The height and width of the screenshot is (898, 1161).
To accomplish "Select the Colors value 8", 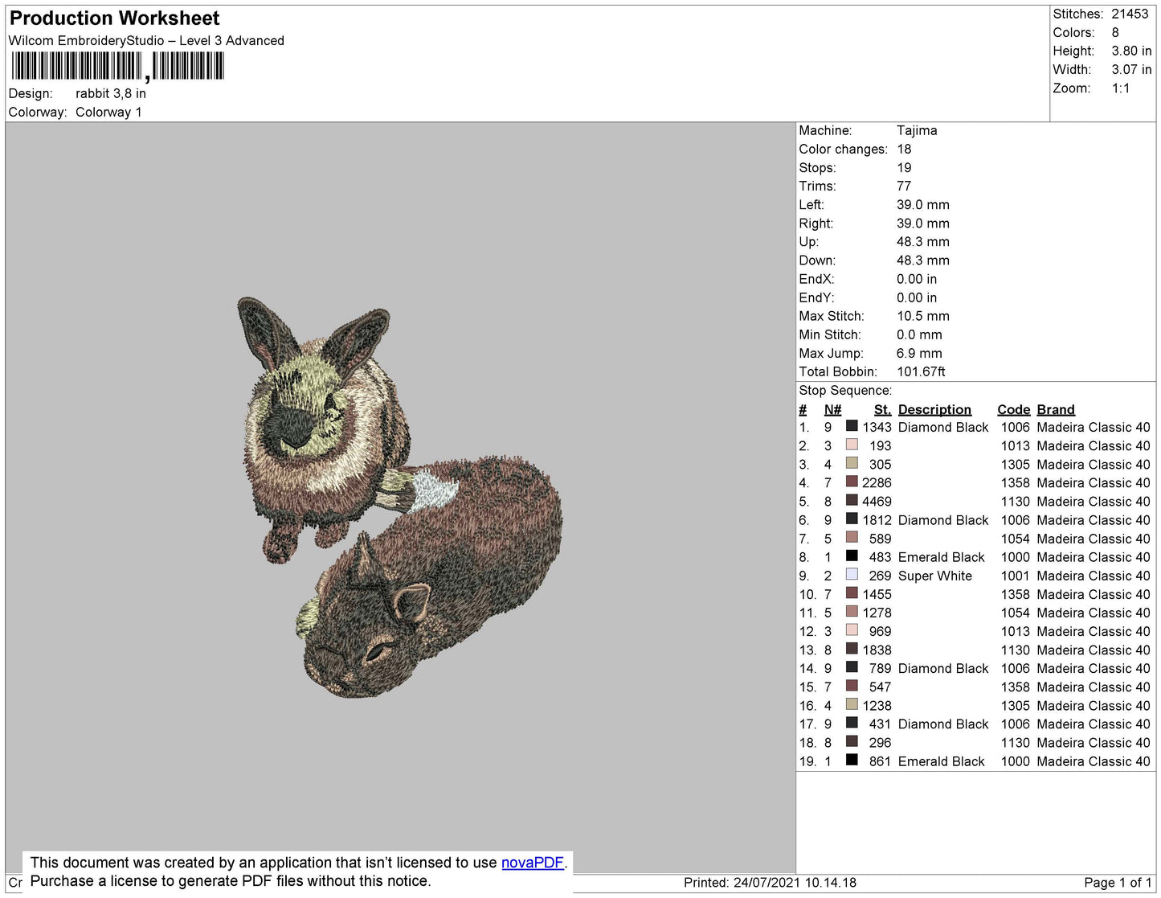I will 1115,32.
